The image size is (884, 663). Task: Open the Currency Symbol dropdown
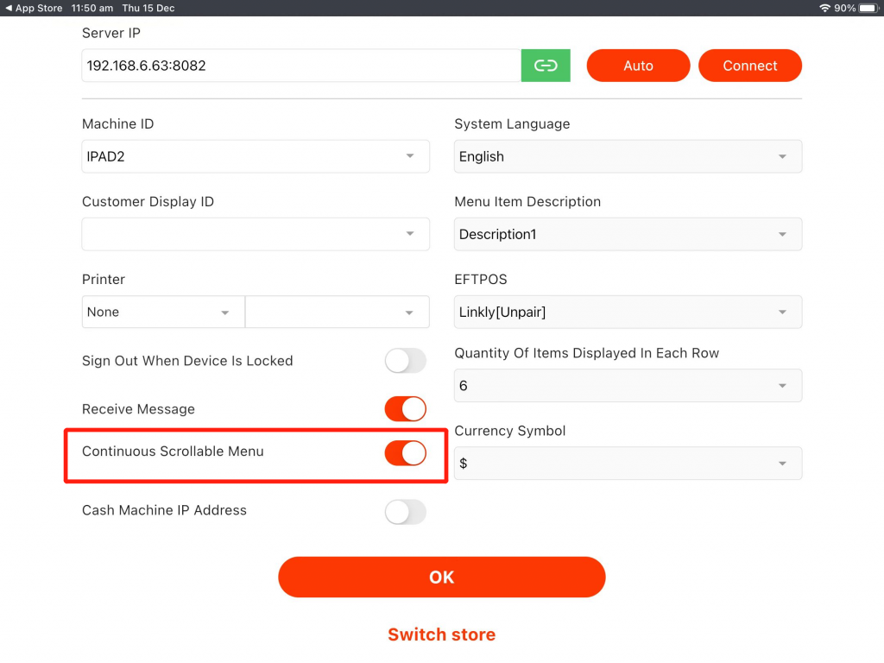(x=628, y=464)
